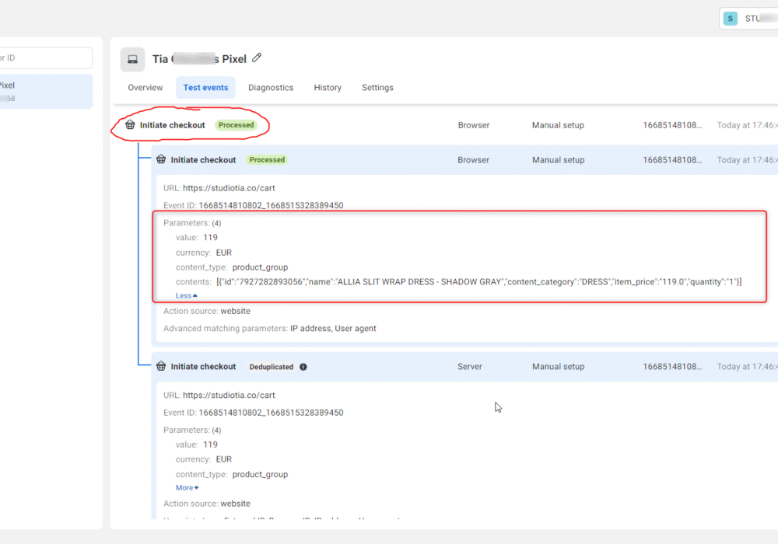The width and height of the screenshot is (778, 544).
Task: Open the History tab
Action: click(328, 88)
